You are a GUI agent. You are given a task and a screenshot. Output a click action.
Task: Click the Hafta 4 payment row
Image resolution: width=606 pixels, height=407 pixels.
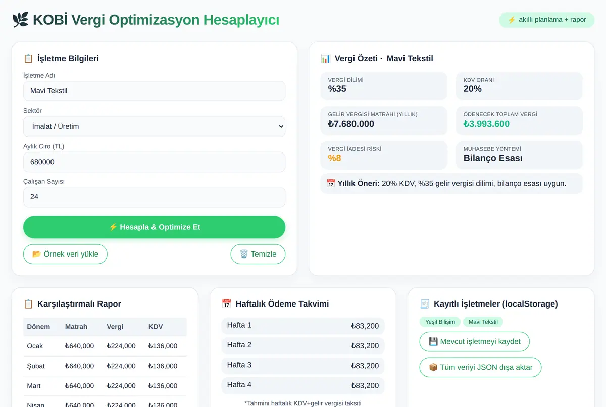302,385
